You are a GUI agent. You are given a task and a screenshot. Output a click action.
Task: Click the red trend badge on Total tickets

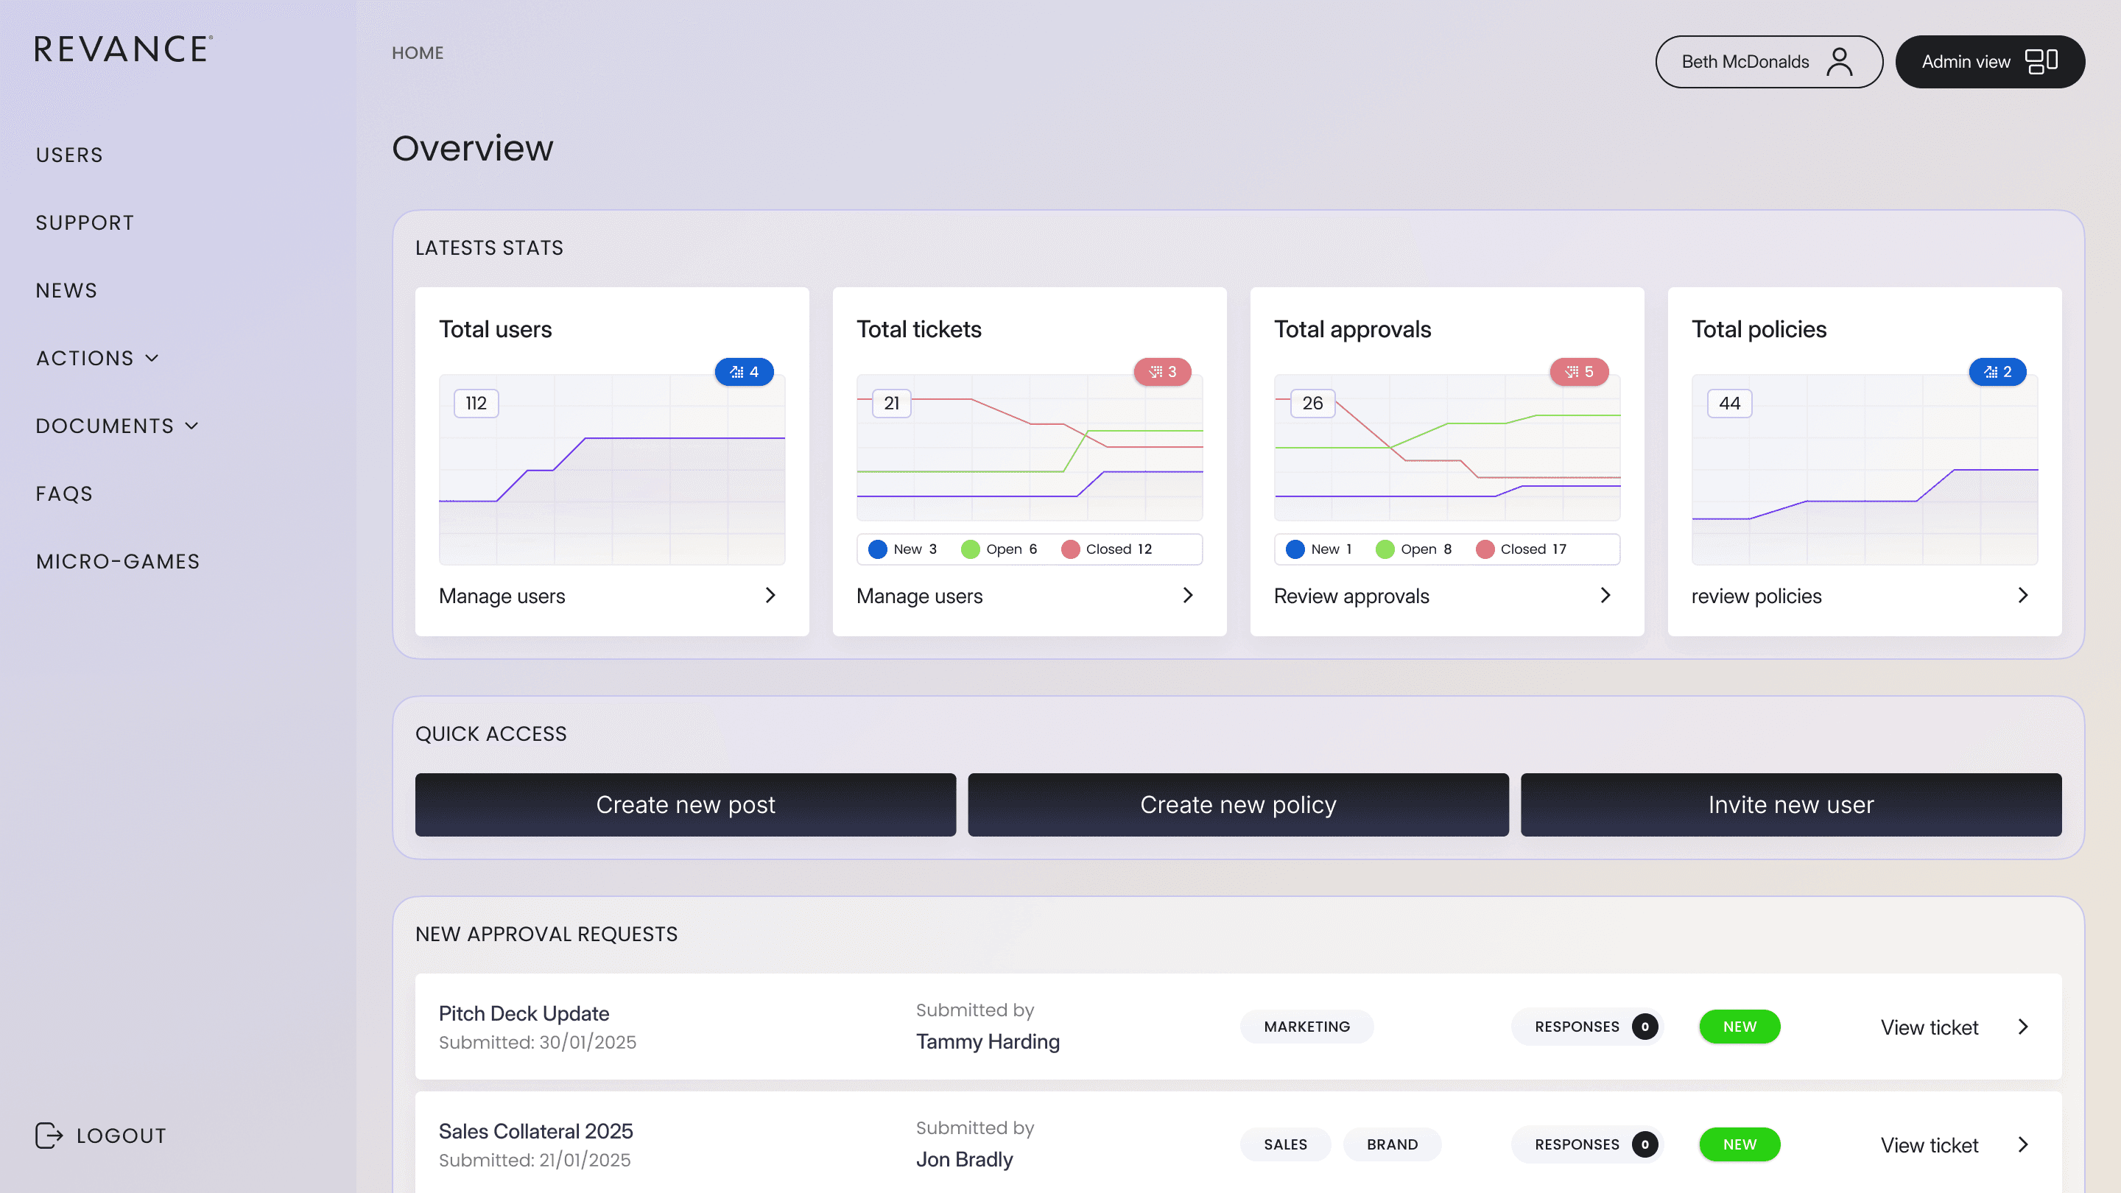tap(1162, 372)
